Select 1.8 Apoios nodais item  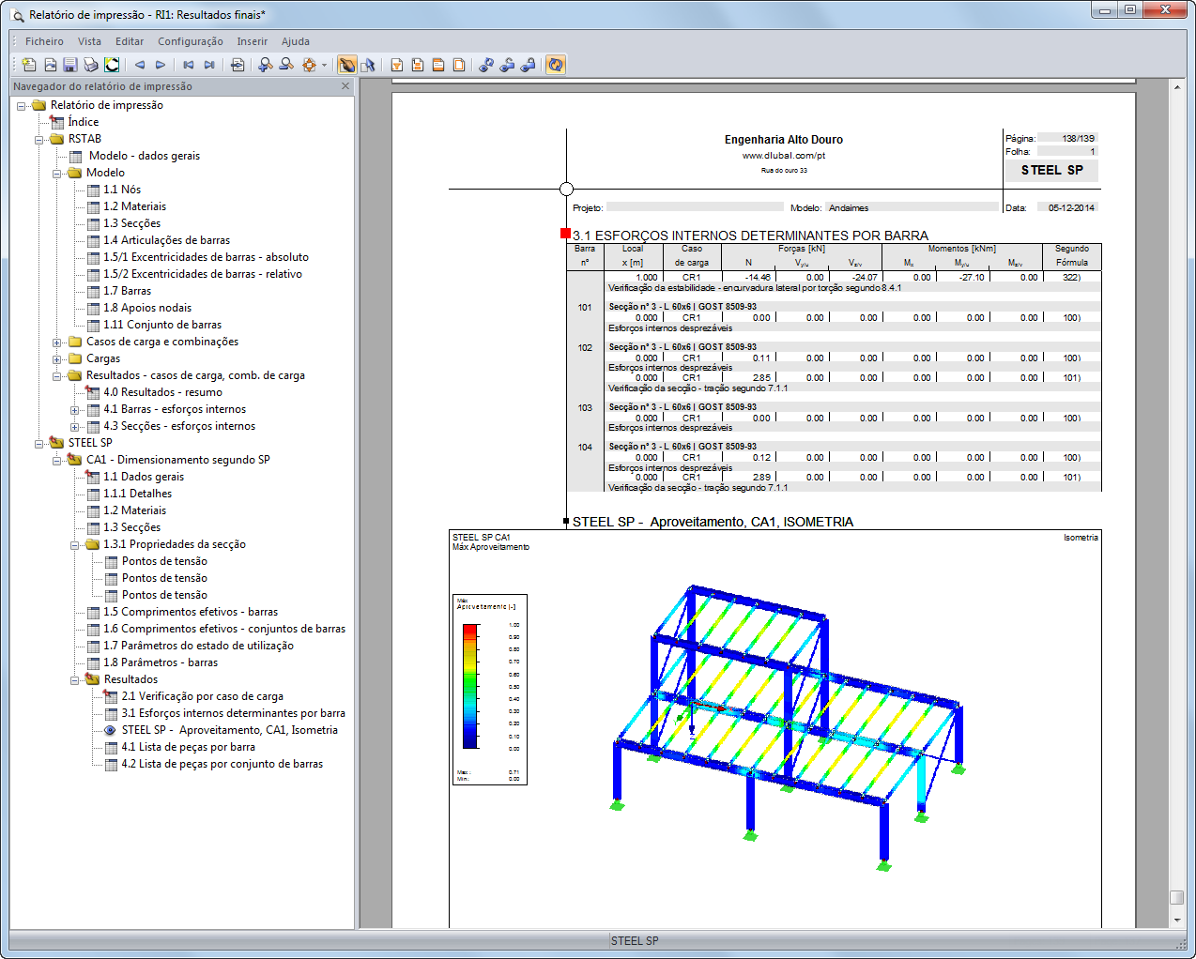coord(147,308)
